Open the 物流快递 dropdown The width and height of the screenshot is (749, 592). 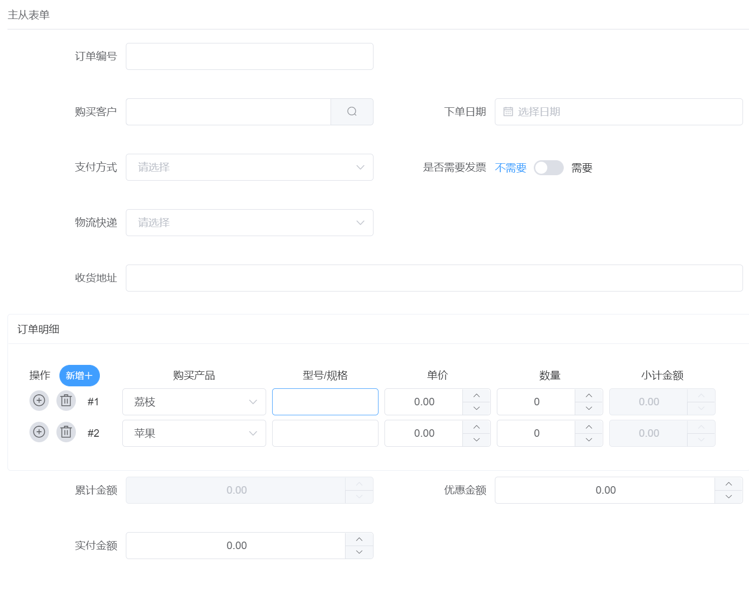pos(250,223)
